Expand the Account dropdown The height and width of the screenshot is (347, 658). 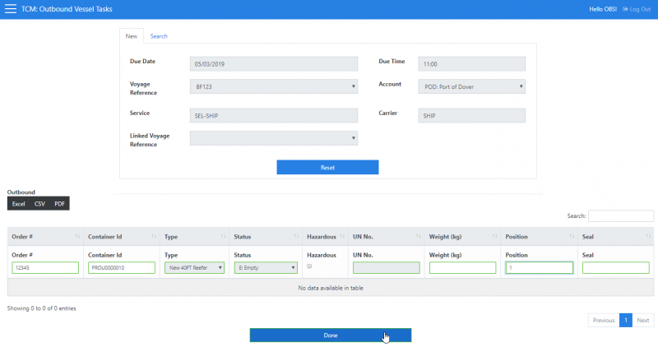[471, 86]
